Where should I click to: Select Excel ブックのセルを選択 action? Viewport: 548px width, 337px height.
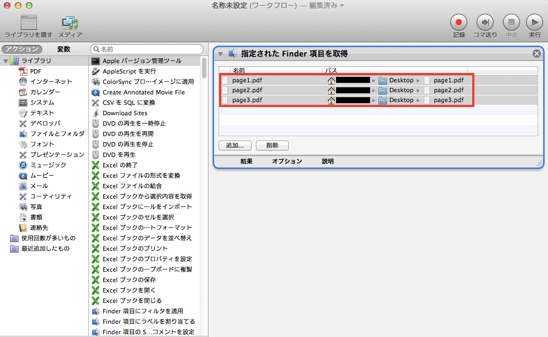(x=145, y=217)
